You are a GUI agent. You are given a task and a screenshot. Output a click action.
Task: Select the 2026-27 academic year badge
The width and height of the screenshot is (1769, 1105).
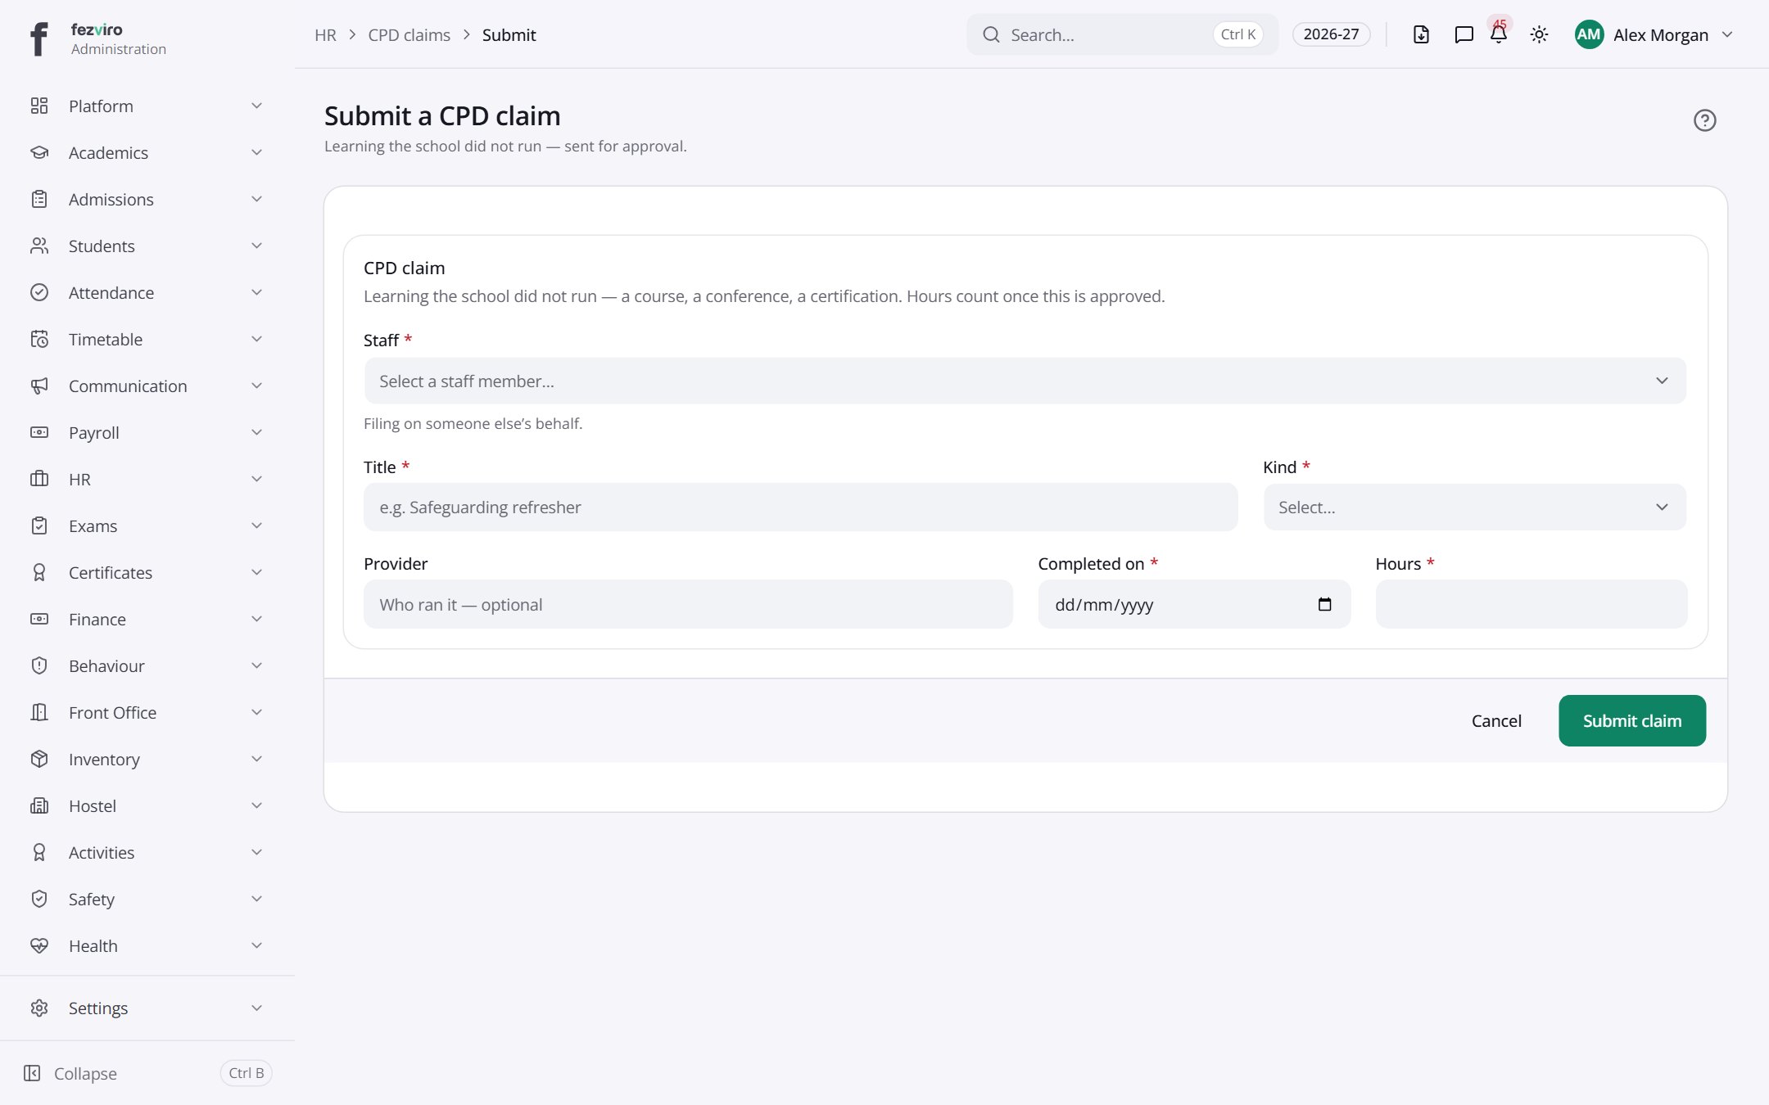coord(1331,34)
